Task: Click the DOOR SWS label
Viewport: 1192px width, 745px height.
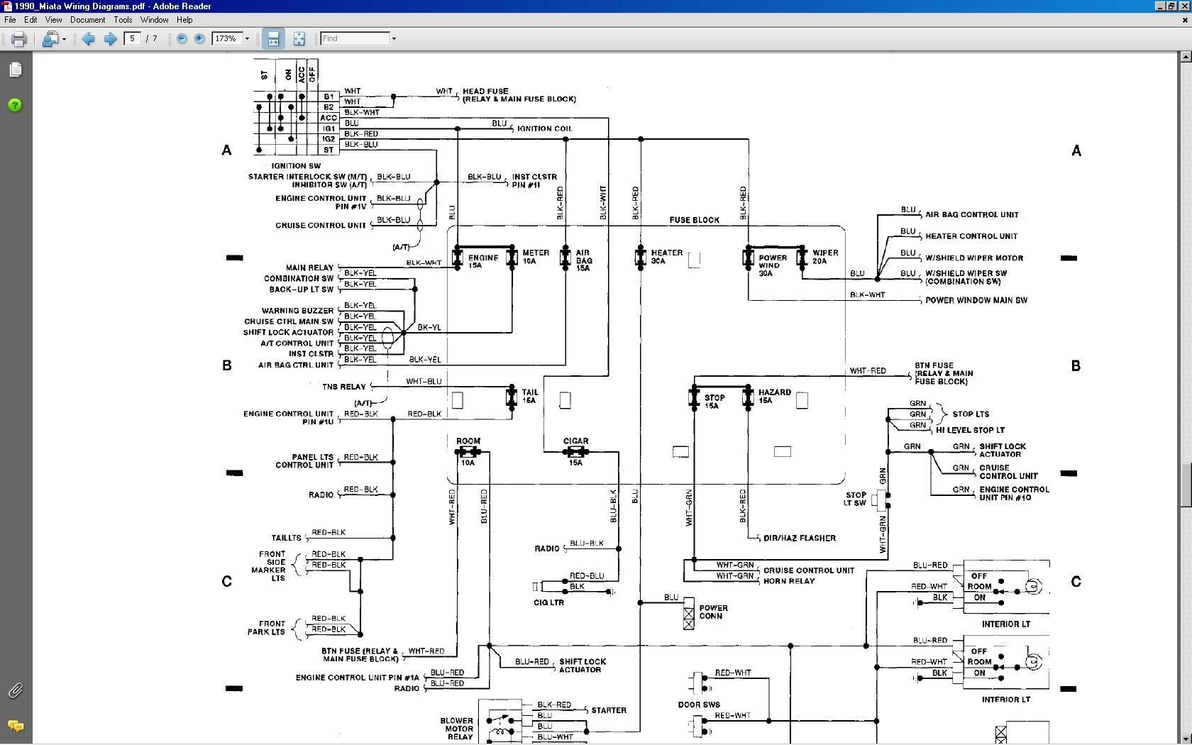Action: coord(699,705)
